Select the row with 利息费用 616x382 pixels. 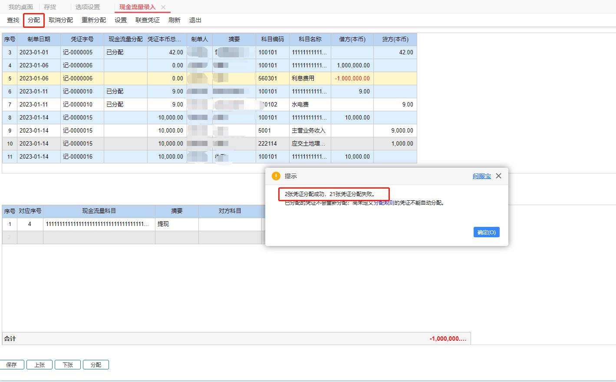210,78
